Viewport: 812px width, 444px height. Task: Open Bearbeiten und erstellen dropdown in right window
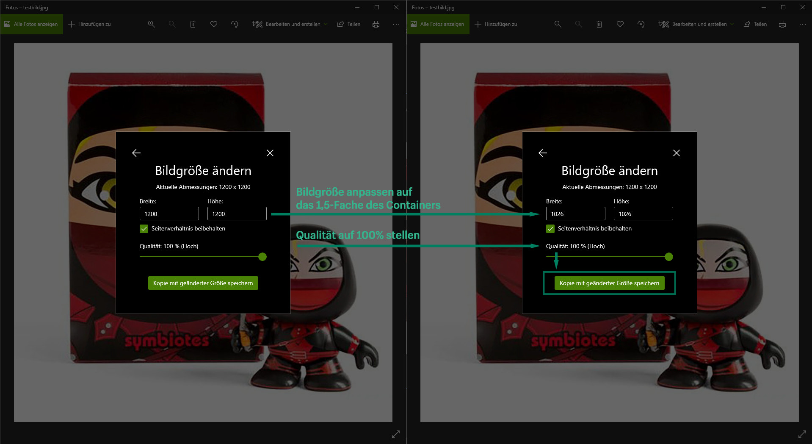[696, 24]
